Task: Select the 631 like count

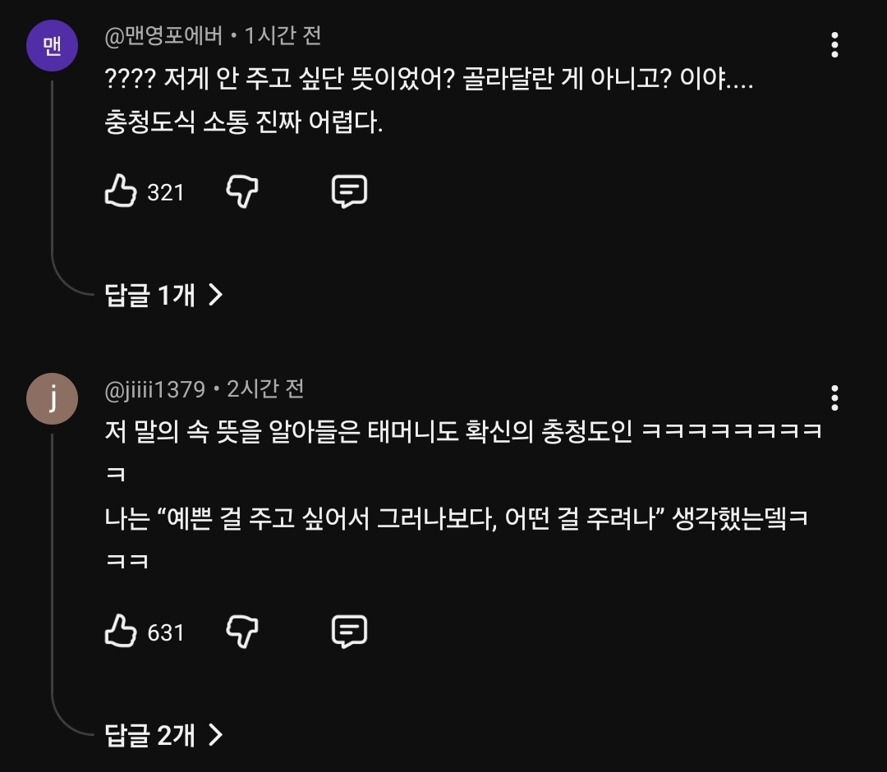Action: point(165,633)
